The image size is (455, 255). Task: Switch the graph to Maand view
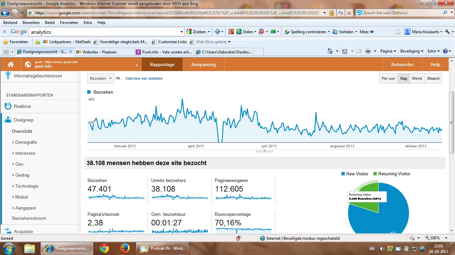click(433, 78)
